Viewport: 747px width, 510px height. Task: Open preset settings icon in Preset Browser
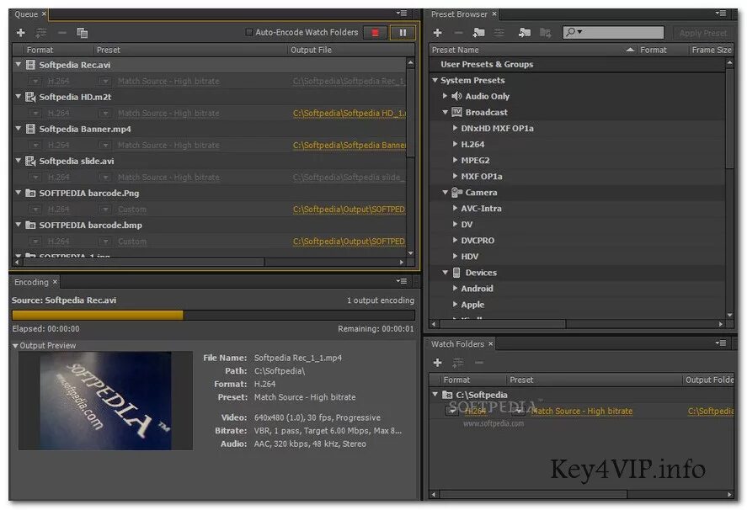[x=499, y=32]
